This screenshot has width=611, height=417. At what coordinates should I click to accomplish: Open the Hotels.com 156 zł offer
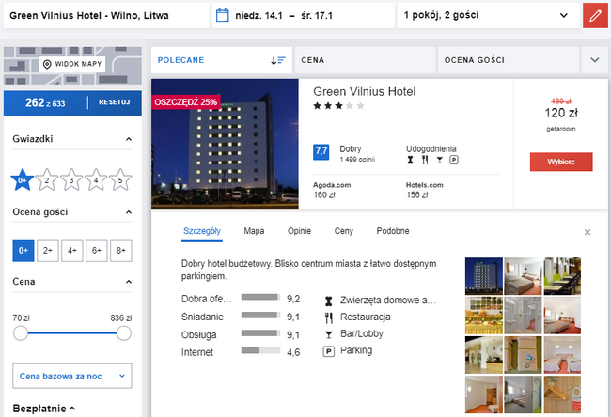pos(425,190)
